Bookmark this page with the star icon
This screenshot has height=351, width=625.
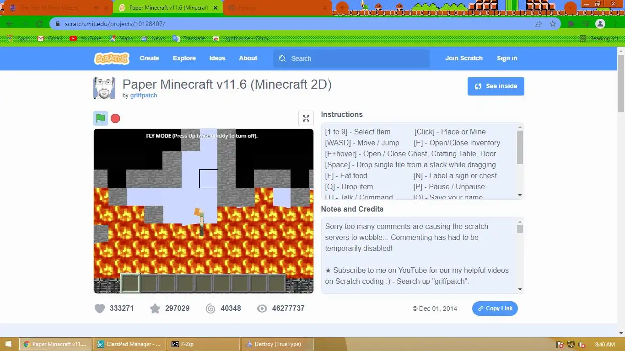pyautogui.click(x=553, y=24)
